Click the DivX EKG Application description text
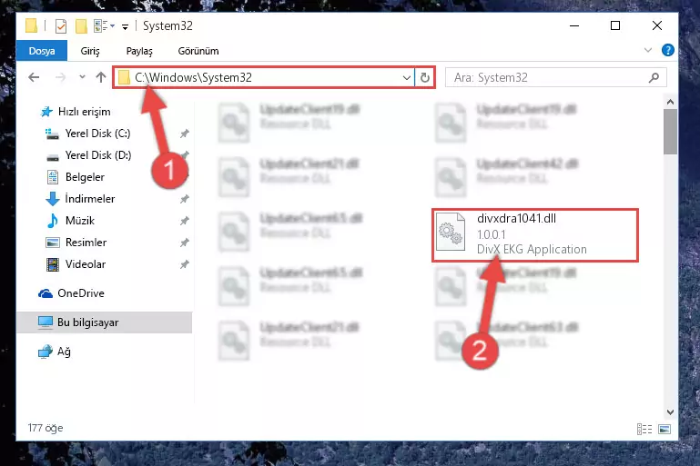 pyautogui.click(x=532, y=249)
